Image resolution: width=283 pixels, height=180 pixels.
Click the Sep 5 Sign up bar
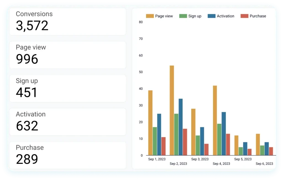click(x=241, y=151)
